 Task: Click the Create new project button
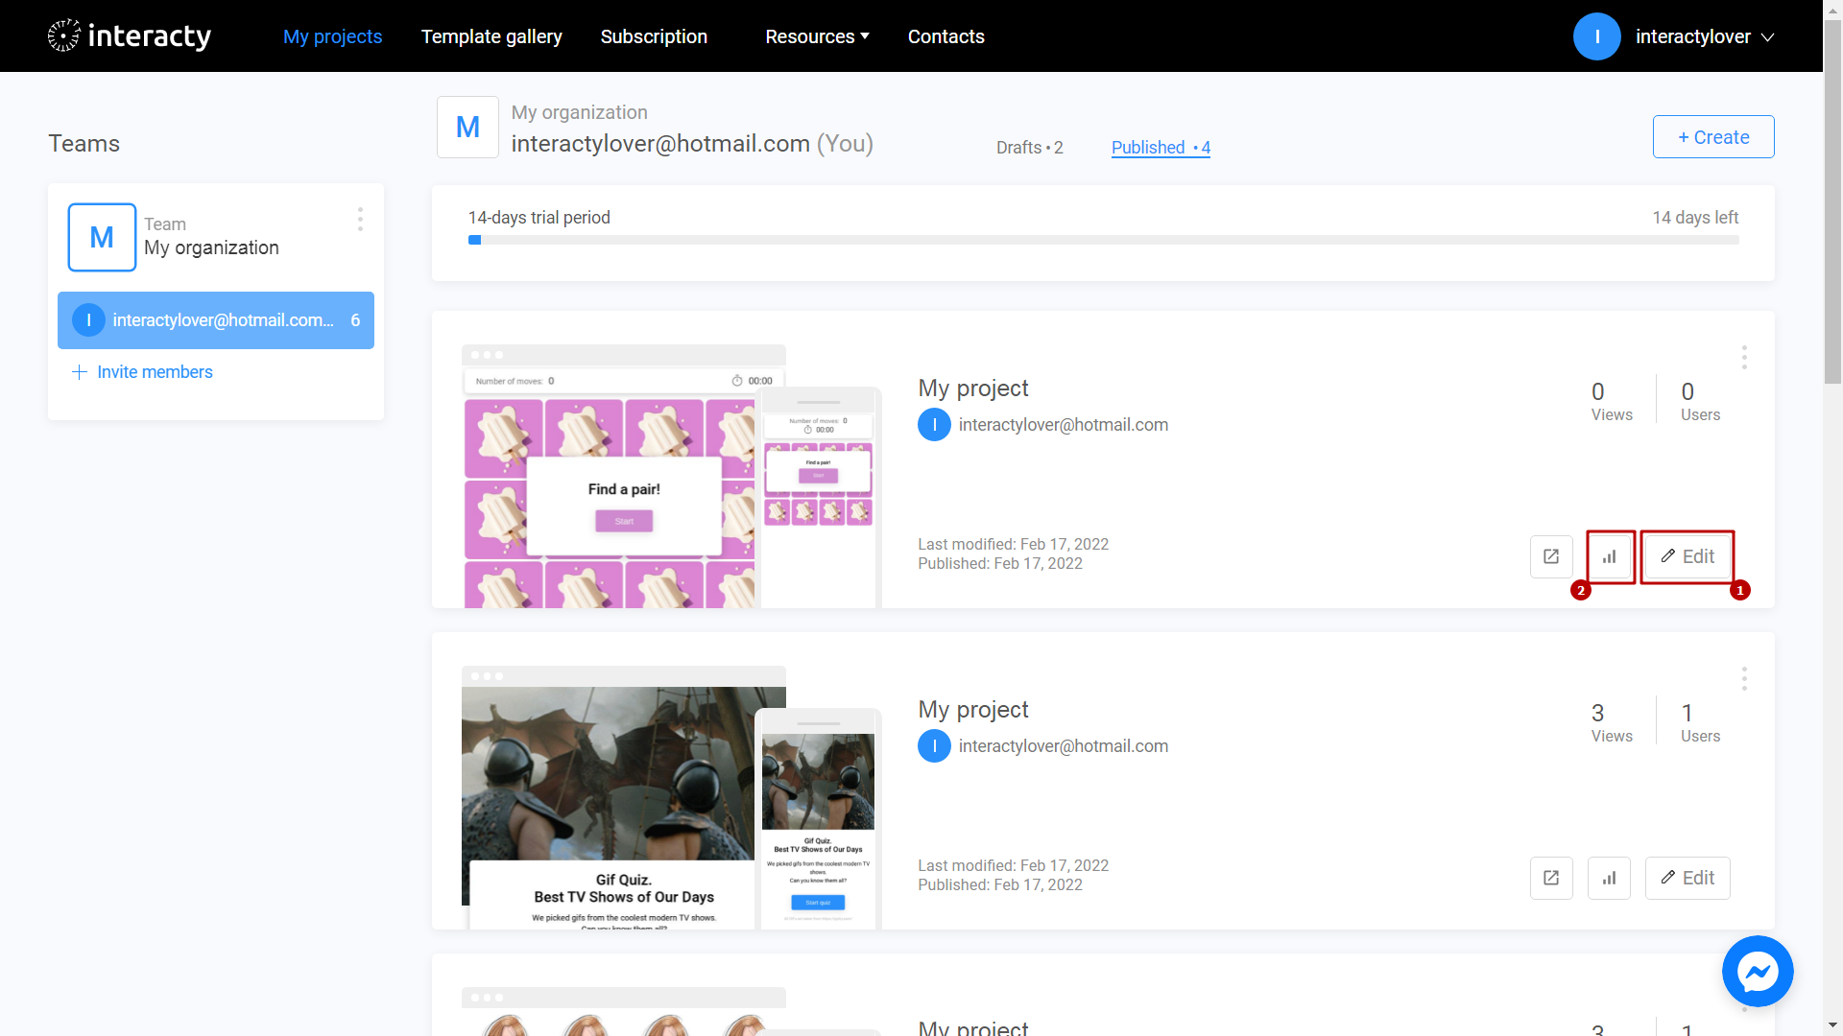tap(1712, 136)
